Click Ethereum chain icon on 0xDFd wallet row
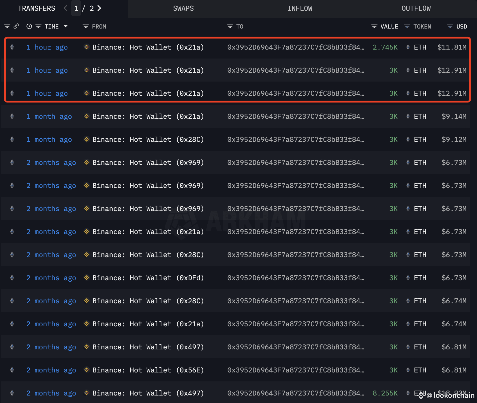This screenshot has height=403, width=477. click(12, 278)
